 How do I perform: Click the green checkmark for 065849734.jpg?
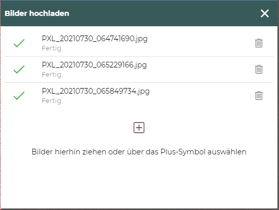point(19,96)
